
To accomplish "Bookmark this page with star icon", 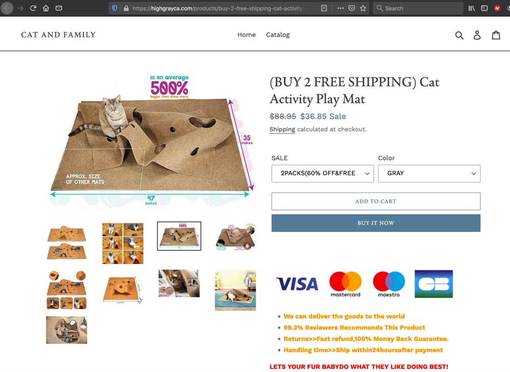I will coord(363,8).
